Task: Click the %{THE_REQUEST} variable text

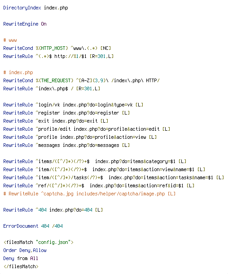Action: 54,80
